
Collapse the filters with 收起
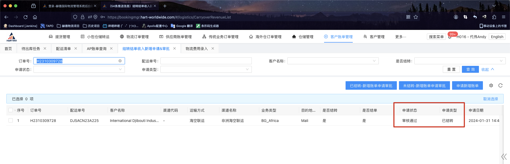[x=487, y=69]
